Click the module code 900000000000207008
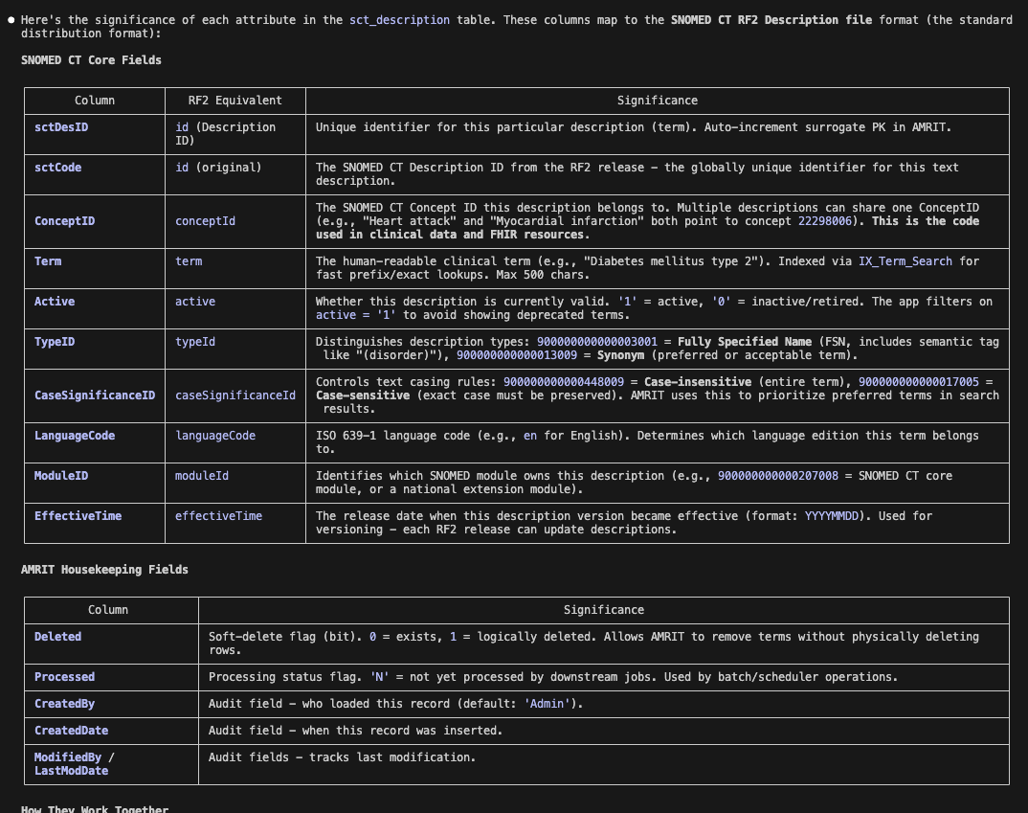 [x=777, y=475]
